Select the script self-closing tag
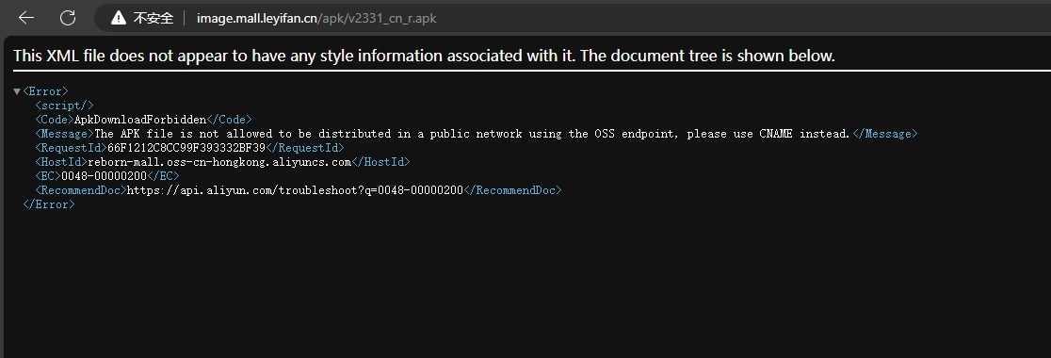The width and height of the screenshot is (1051, 358). click(x=64, y=106)
